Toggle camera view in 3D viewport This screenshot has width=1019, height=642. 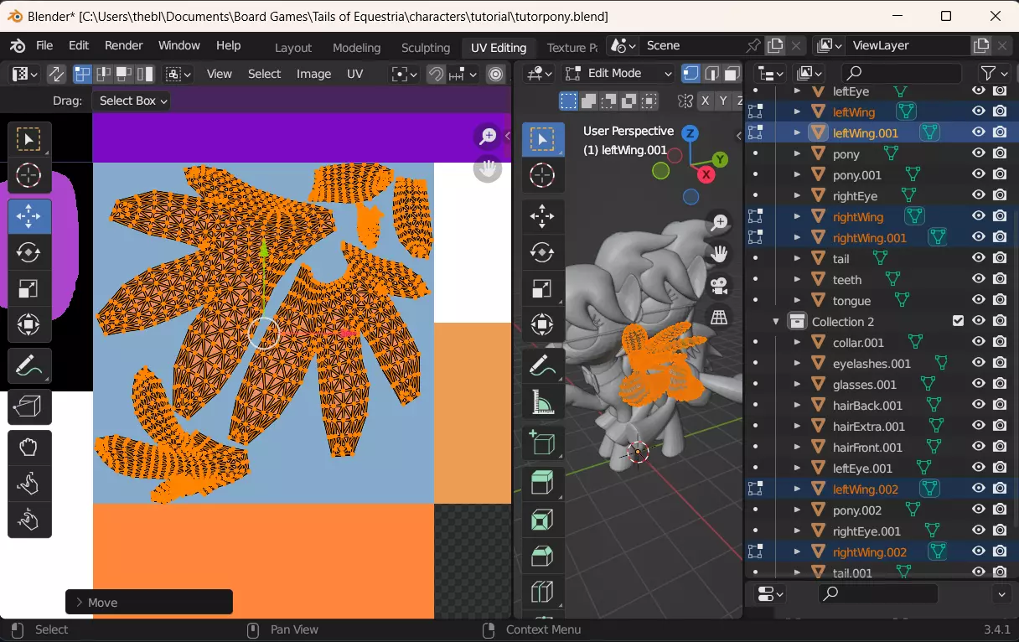point(719,286)
